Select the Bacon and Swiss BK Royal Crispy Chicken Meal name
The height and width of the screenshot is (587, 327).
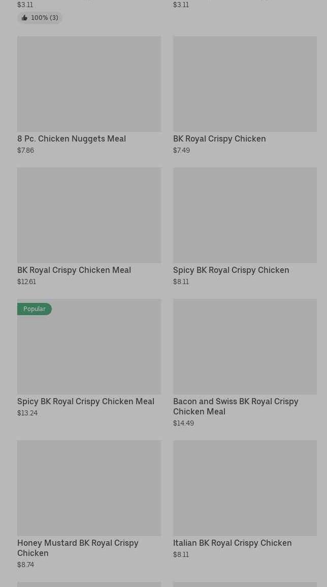tap(236, 406)
